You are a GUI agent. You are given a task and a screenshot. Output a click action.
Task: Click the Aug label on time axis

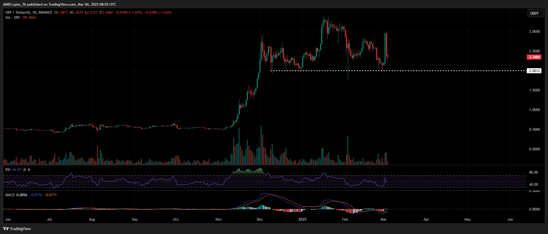pos(92,219)
